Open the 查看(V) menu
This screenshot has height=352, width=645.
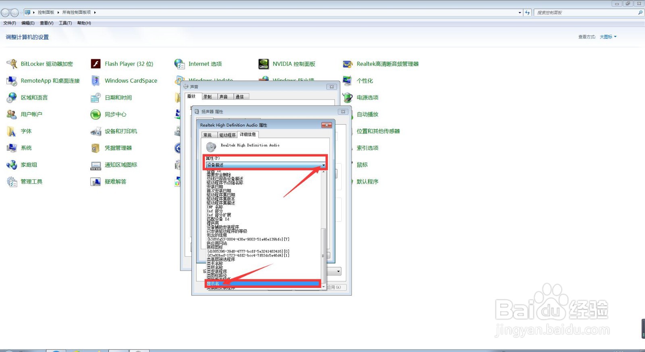coord(47,23)
